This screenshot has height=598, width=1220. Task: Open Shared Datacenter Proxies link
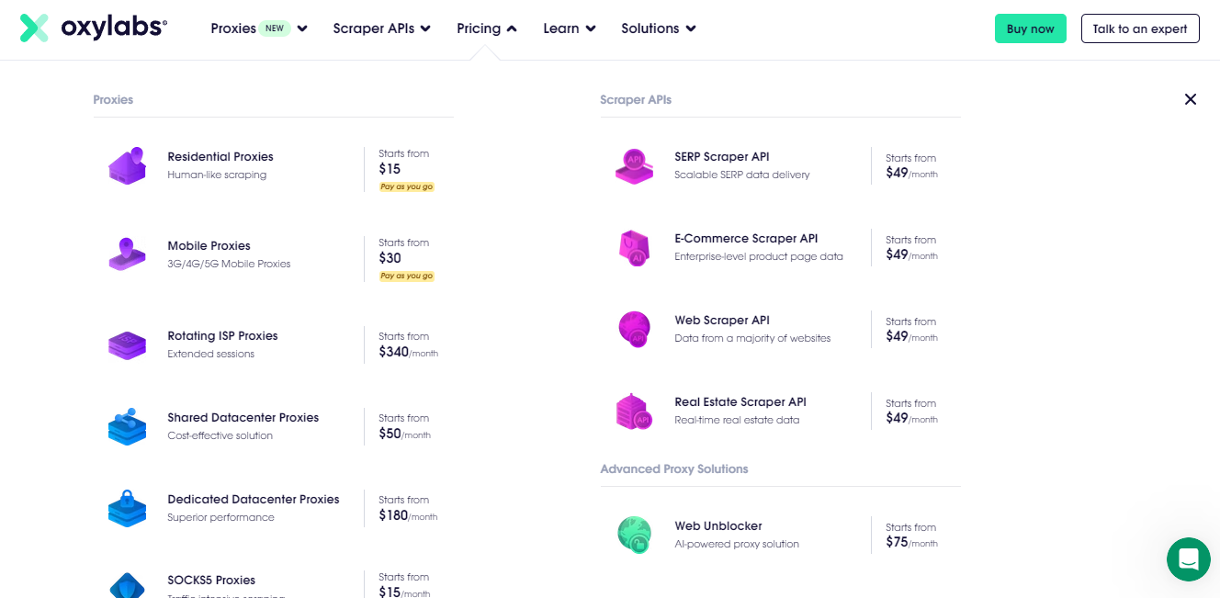click(243, 418)
